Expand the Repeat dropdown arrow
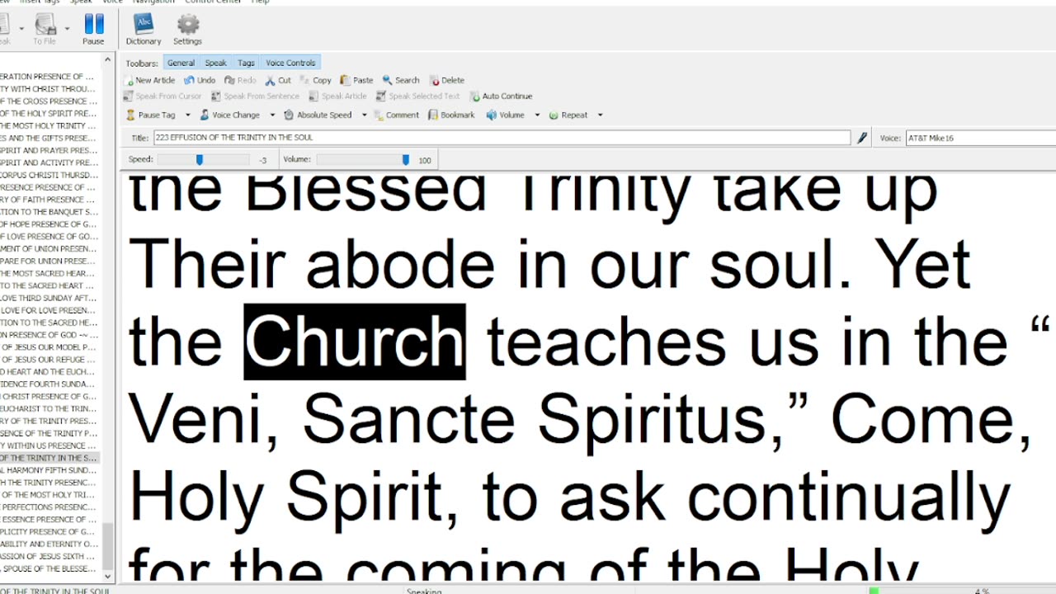Viewport: 1056px width, 594px height. point(600,115)
